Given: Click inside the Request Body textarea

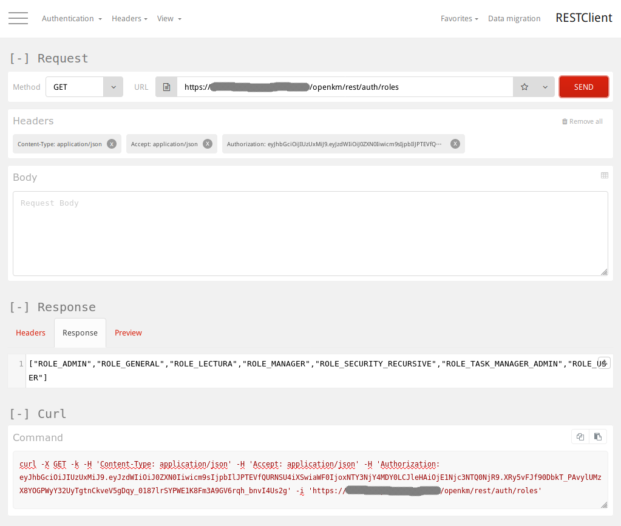Looking at the screenshot, I should click(310, 234).
